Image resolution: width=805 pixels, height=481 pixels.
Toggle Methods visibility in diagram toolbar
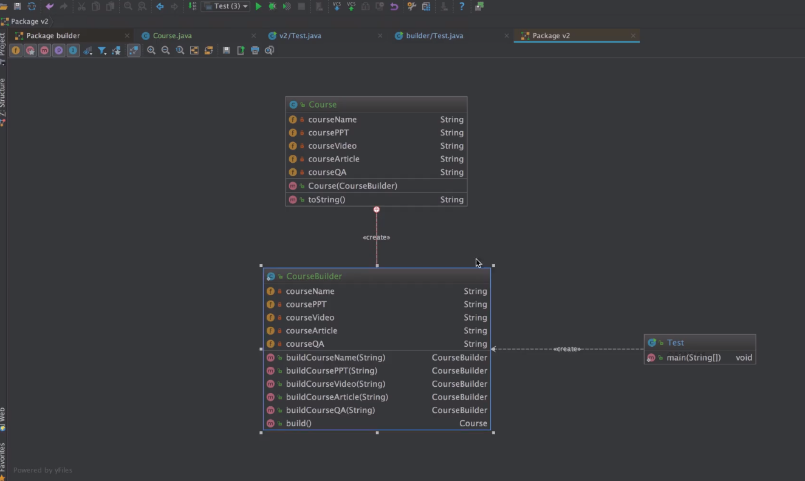coord(44,50)
